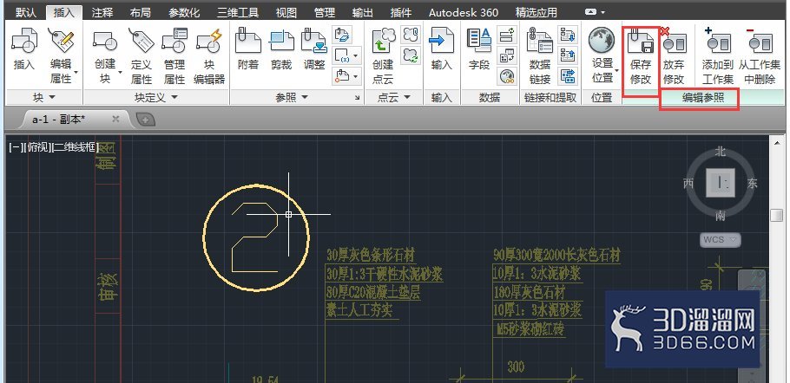Click Add to Working Set (添加到工作集)

pos(717,56)
